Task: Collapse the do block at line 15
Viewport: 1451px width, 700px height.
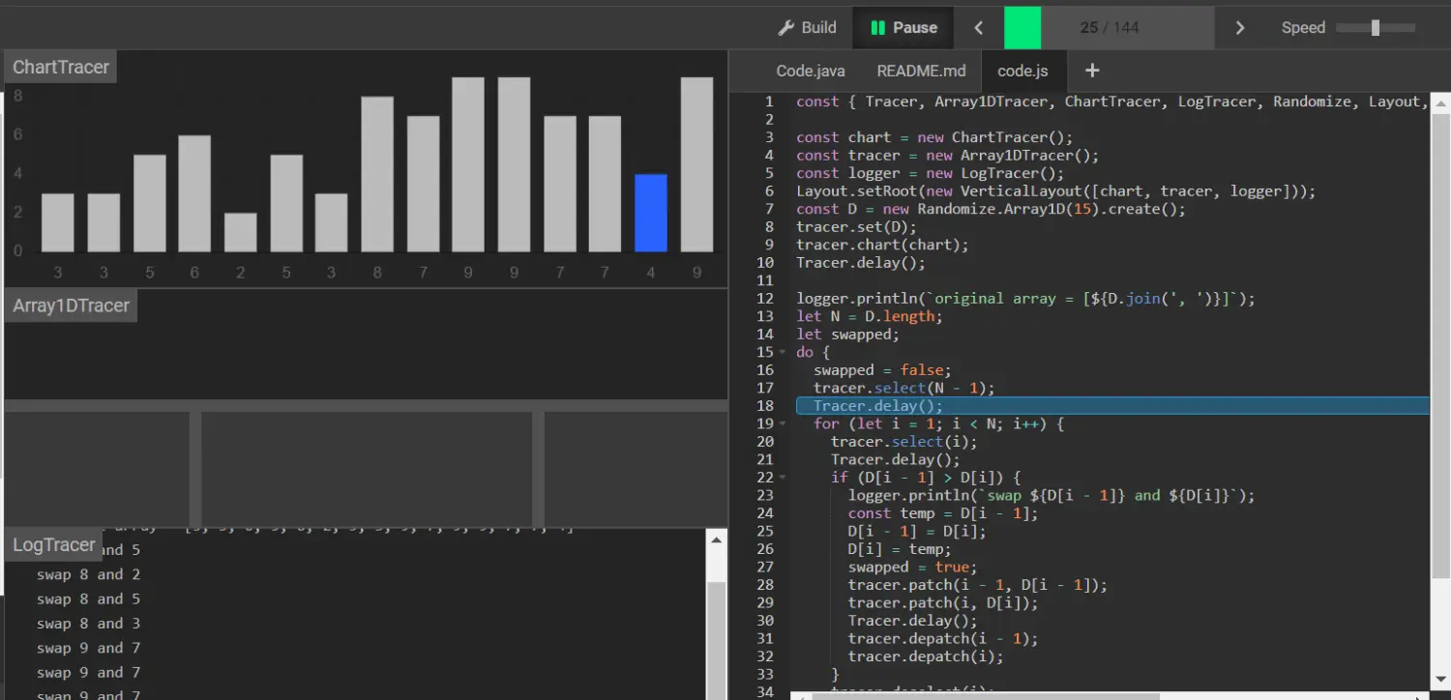Action: [x=783, y=353]
